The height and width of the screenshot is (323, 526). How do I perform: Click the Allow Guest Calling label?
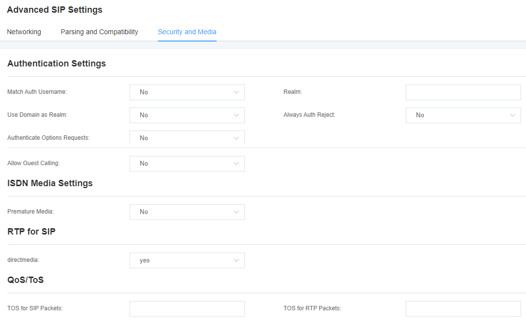34,163
